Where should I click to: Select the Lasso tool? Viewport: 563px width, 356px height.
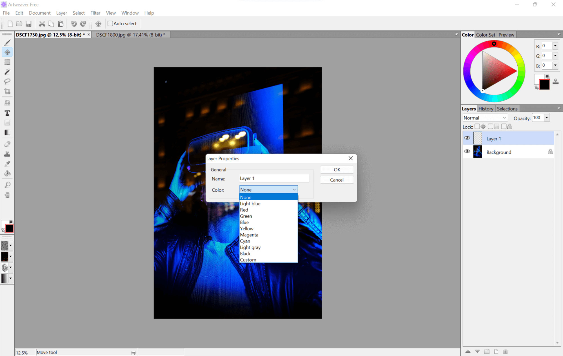click(x=7, y=81)
